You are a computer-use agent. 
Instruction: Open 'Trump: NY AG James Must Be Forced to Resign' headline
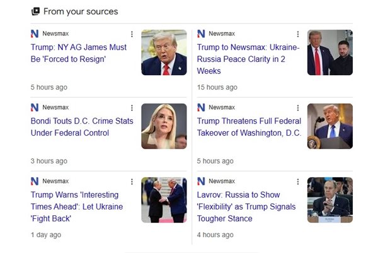click(x=78, y=53)
